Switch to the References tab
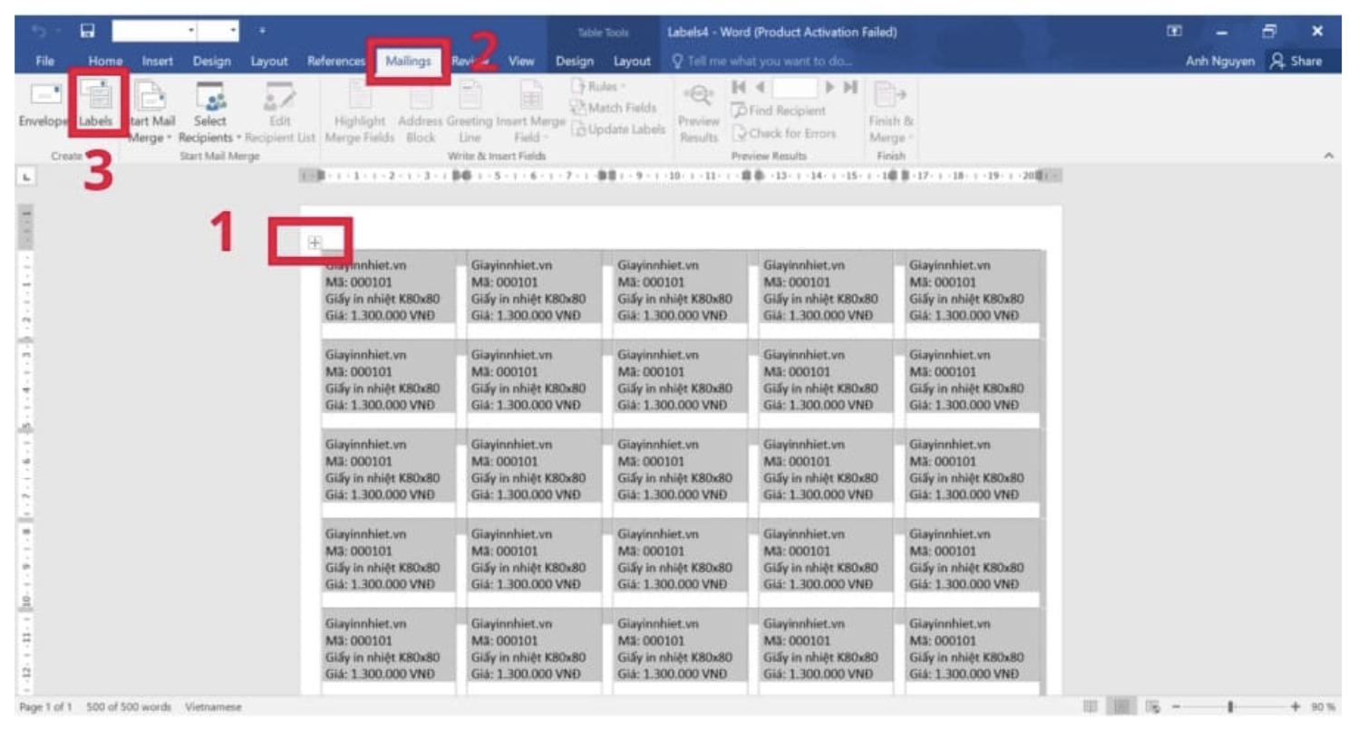1358x739 pixels. [x=335, y=61]
